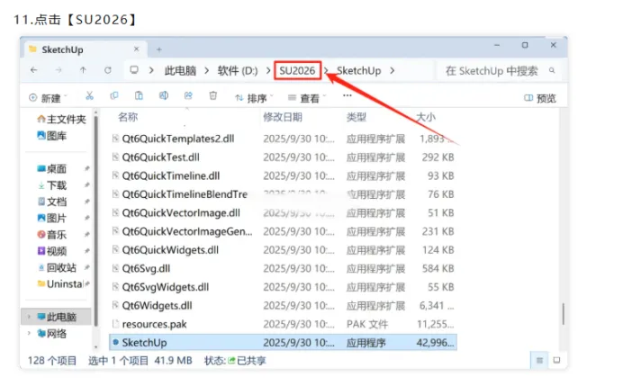Click the search magnifier icon
Screen dimensions: 623x386
click(552, 70)
